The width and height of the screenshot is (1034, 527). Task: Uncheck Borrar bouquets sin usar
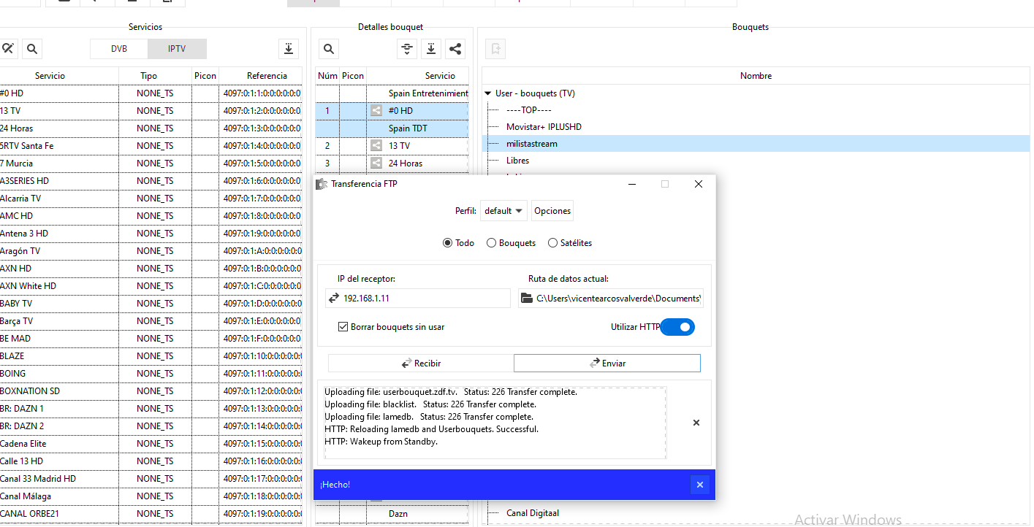tap(343, 327)
